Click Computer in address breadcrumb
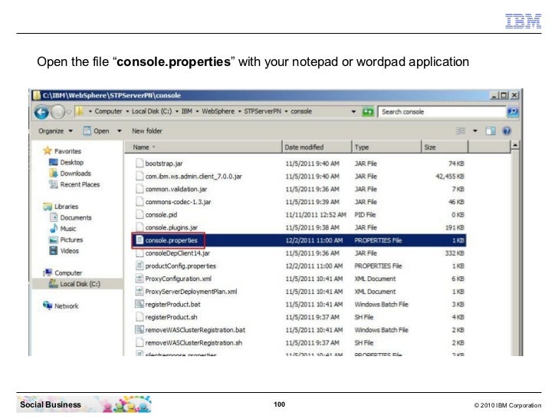 point(108,111)
